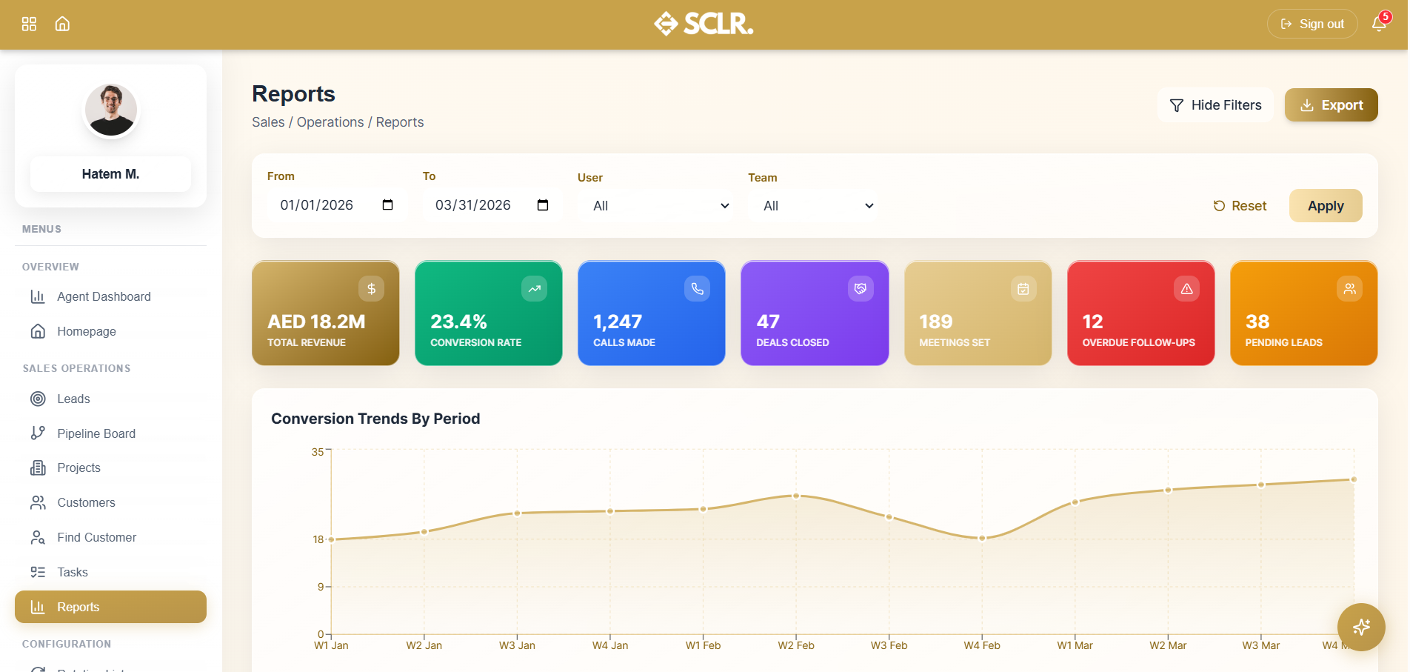Click the 1,247 Calls Made card
1410x672 pixels.
(x=652, y=313)
